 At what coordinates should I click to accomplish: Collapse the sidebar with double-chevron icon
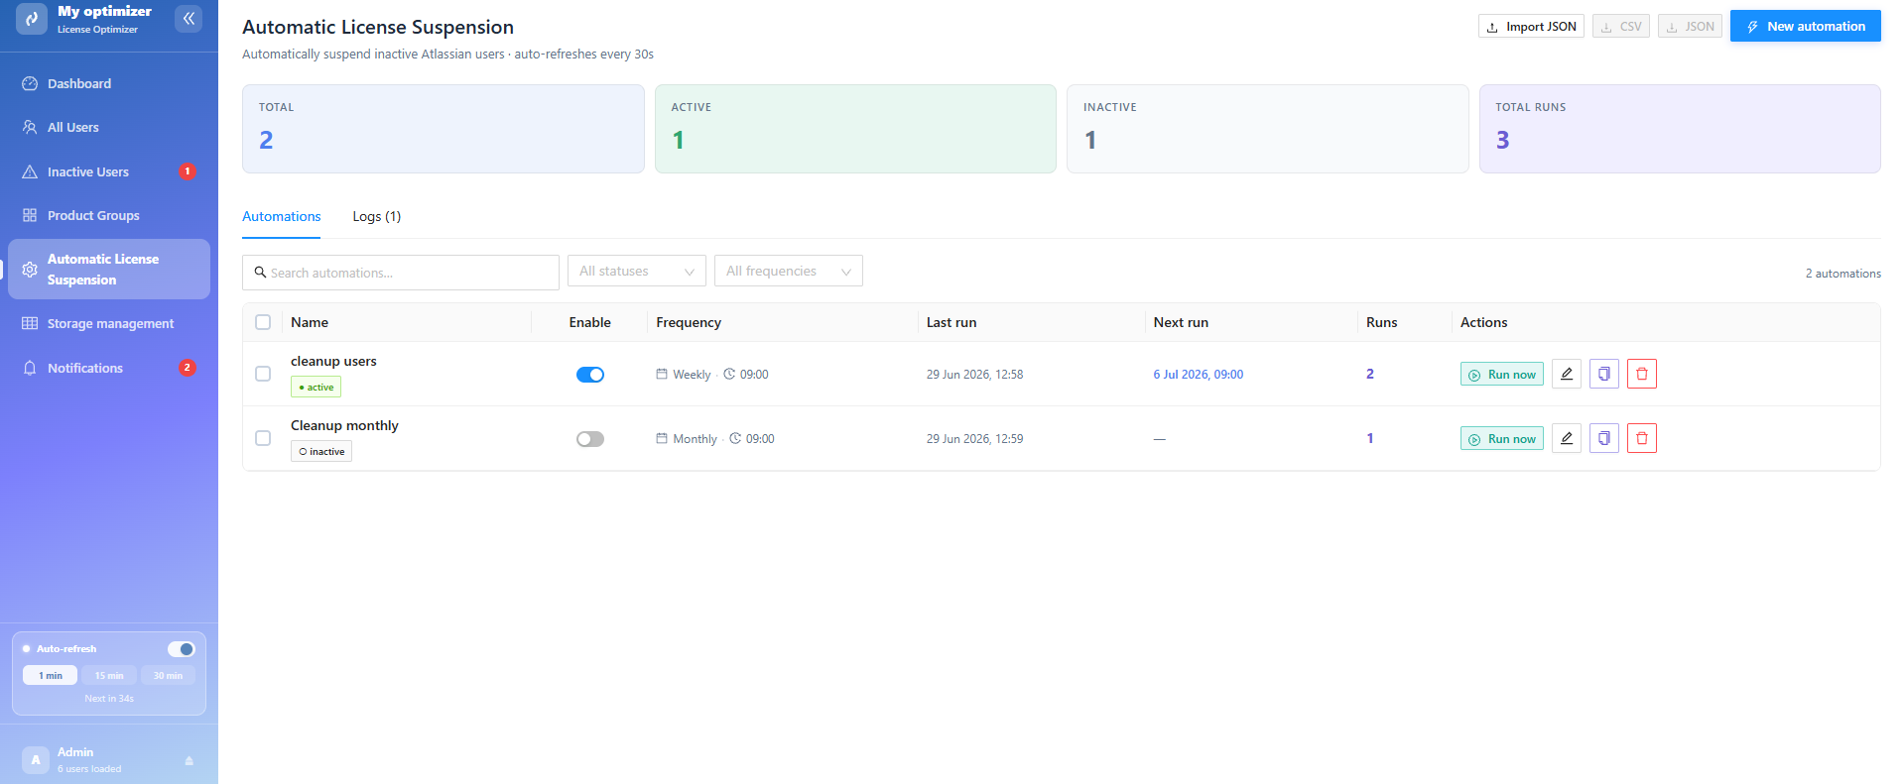(x=189, y=18)
